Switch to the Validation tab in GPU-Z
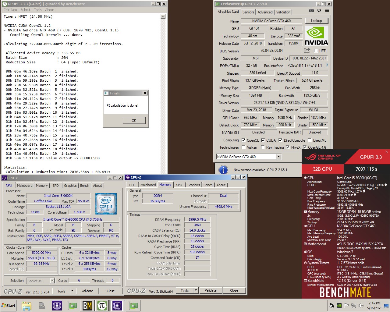 point(283,12)
